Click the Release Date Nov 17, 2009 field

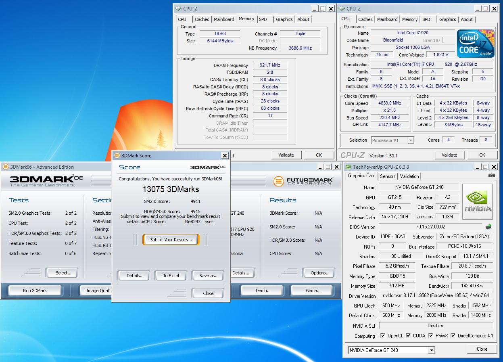394,217
